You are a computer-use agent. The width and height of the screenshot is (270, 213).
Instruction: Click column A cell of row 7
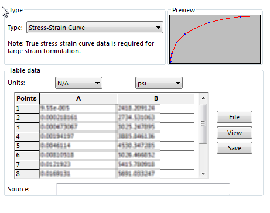pos(78,164)
